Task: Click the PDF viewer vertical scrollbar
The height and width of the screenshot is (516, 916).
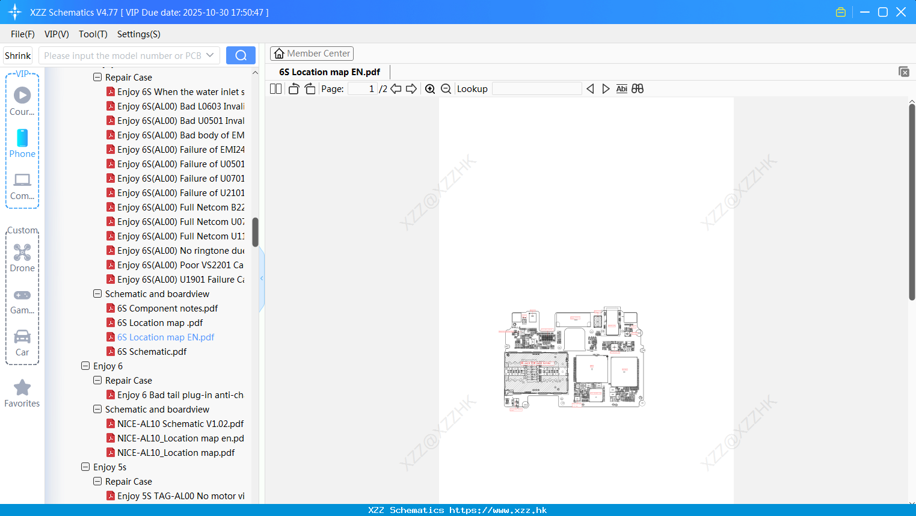Action: [x=912, y=201]
